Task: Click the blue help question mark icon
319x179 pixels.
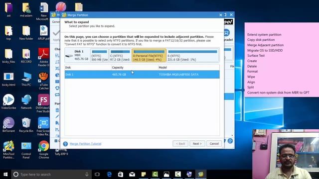Action: (65, 144)
